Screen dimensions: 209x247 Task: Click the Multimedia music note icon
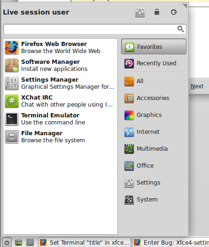[x=129, y=149]
